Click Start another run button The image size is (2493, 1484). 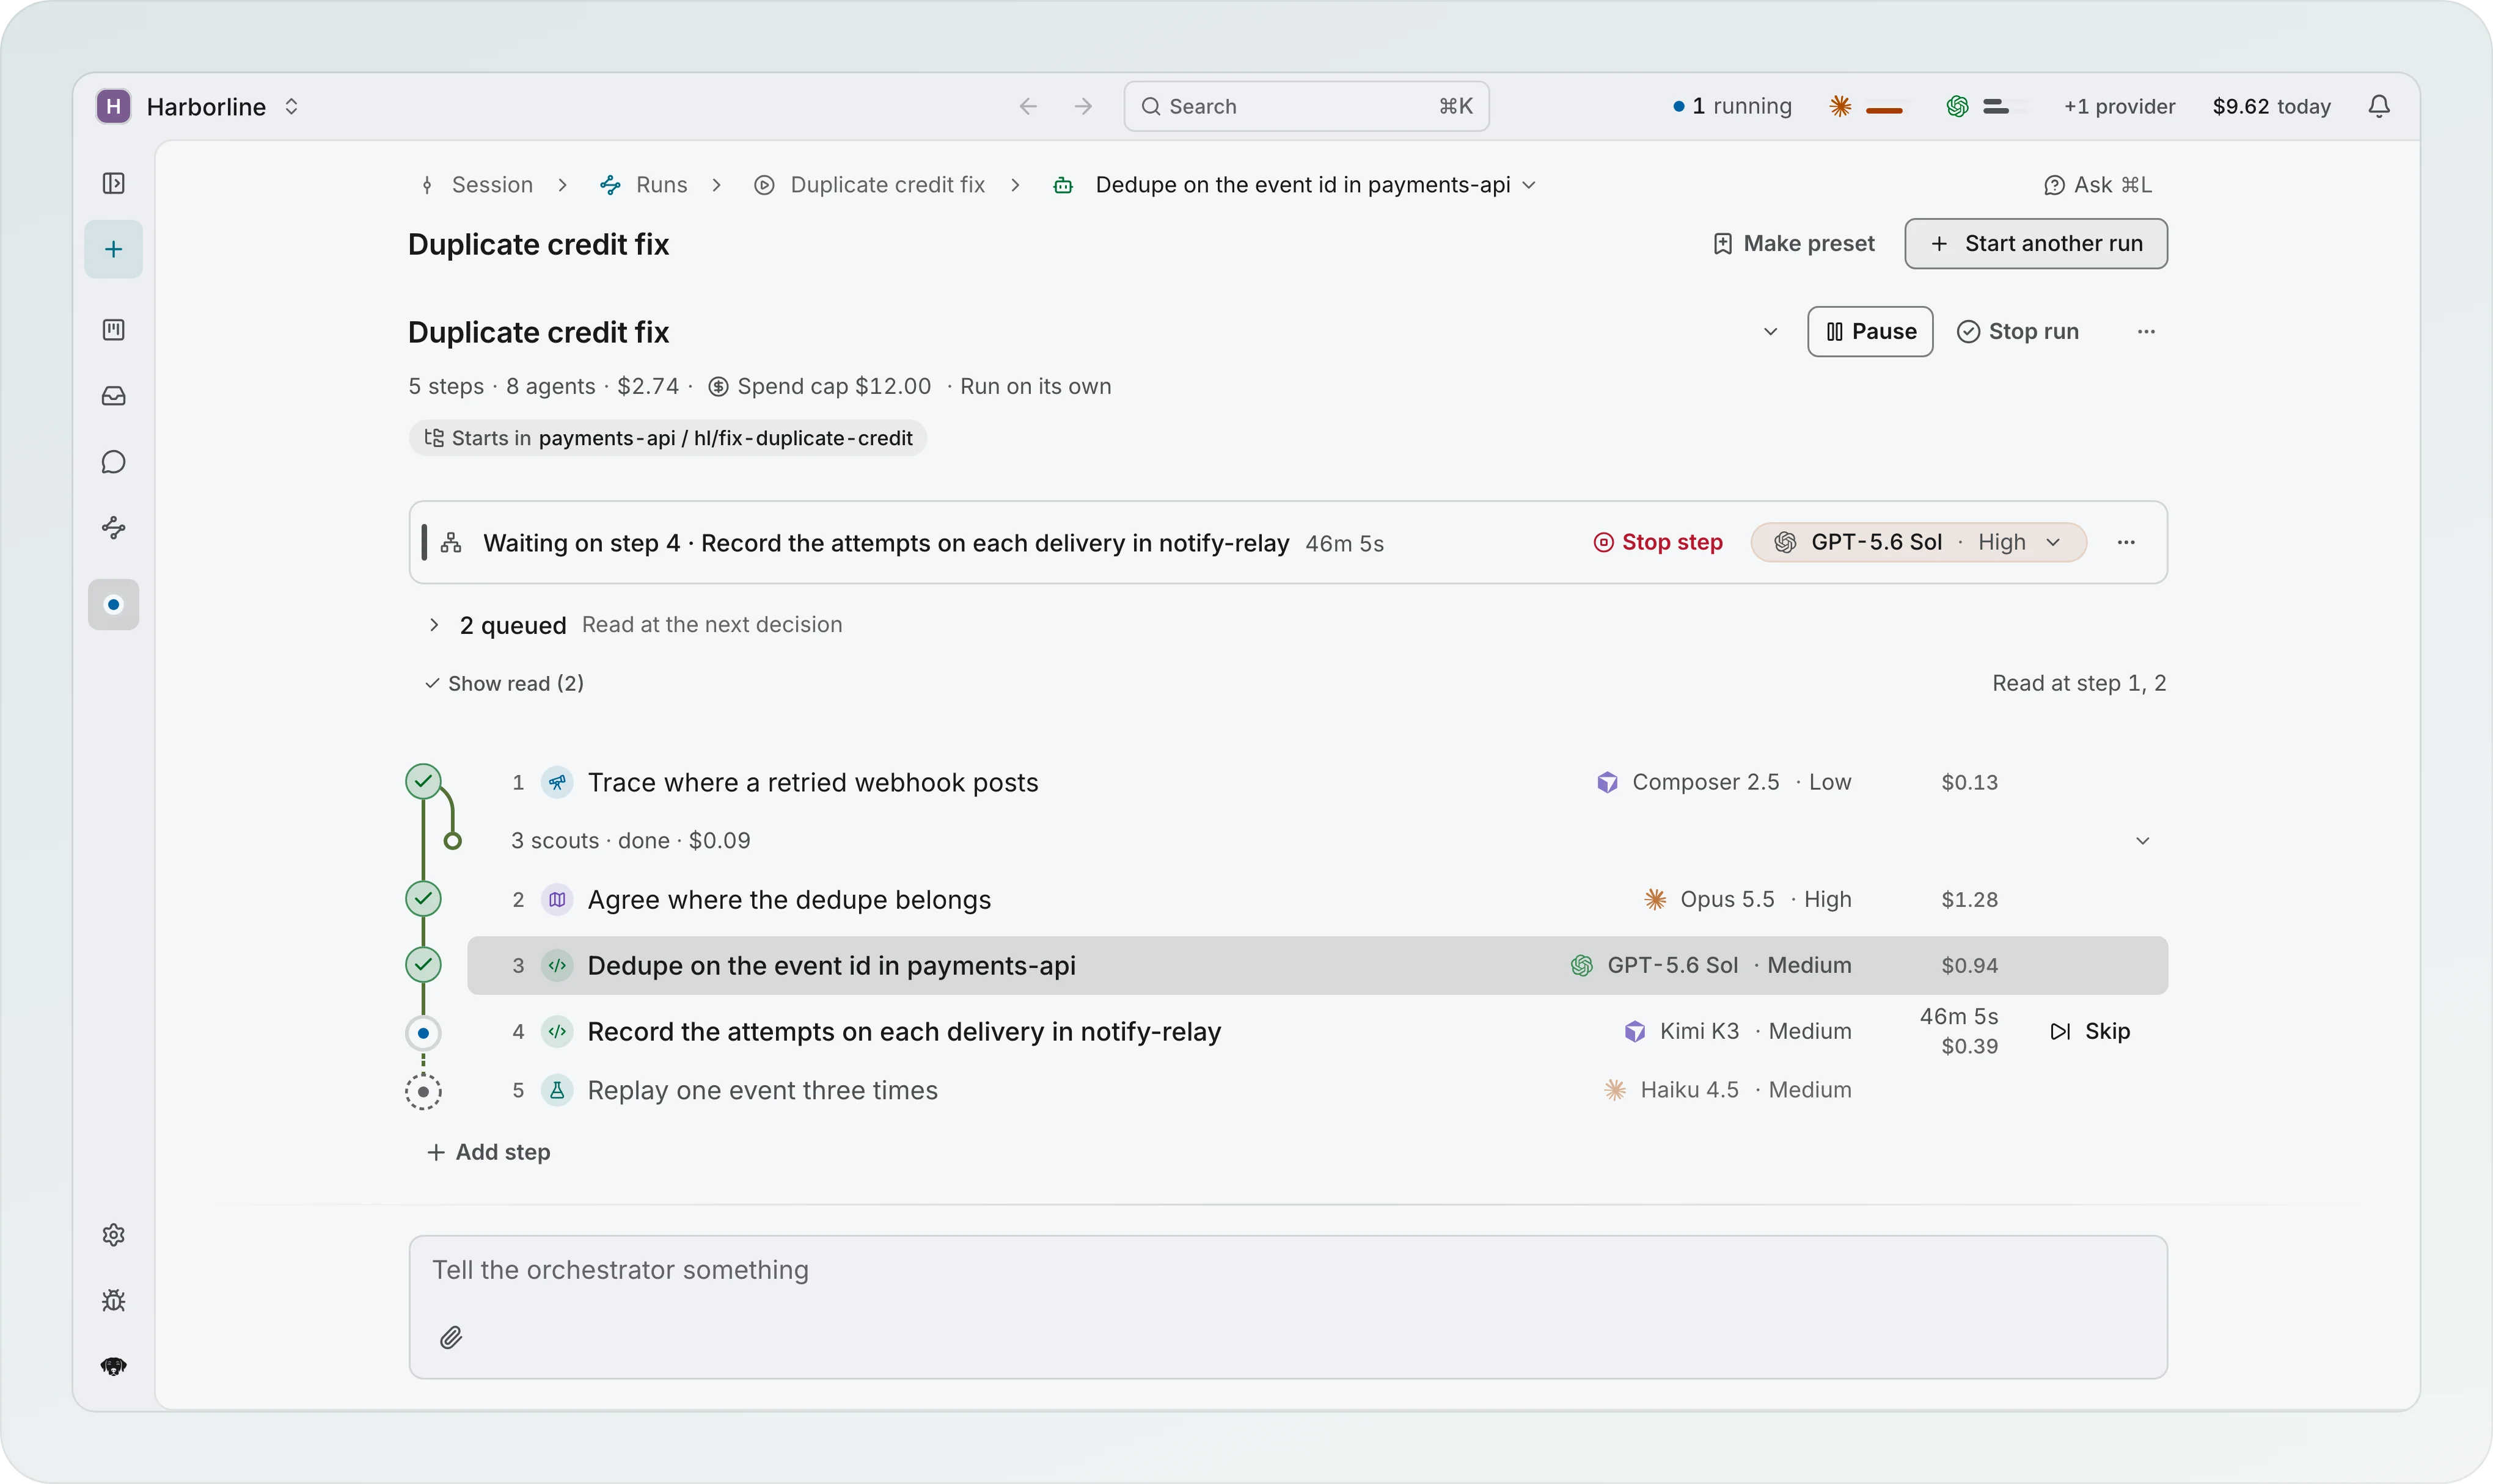2036,244
